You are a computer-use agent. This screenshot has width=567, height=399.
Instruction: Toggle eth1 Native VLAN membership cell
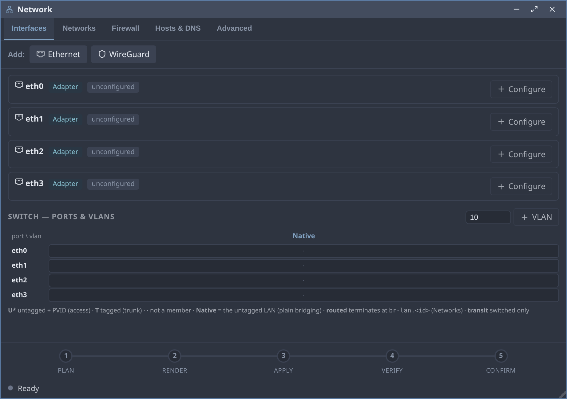[304, 266]
